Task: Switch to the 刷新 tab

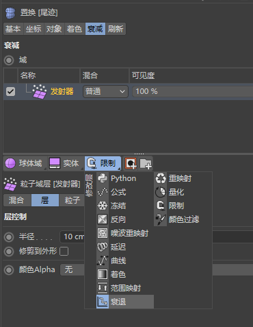Action: coord(116,29)
